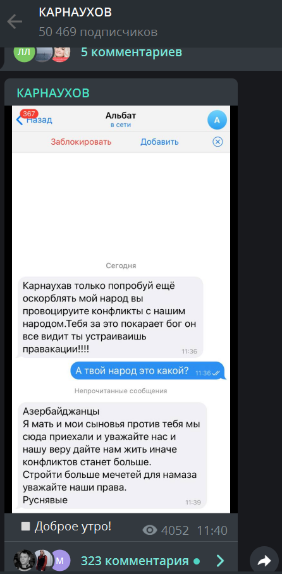
Task: Click the blue A profile avatar
Action: (217, 120)
